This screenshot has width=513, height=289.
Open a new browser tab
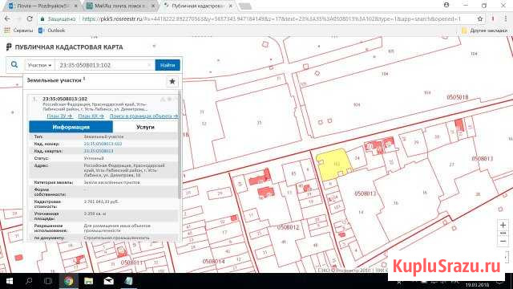coord(244,6)
